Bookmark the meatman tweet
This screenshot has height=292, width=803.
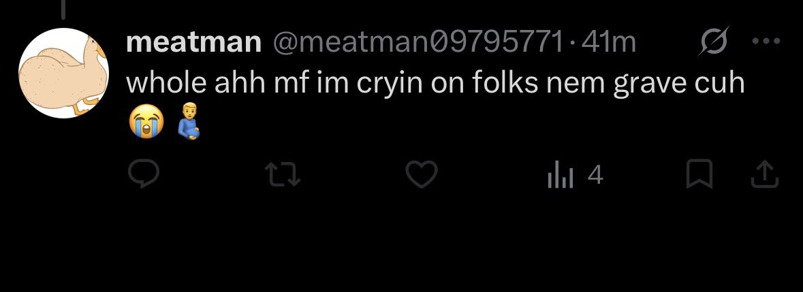tap(699, 174)
